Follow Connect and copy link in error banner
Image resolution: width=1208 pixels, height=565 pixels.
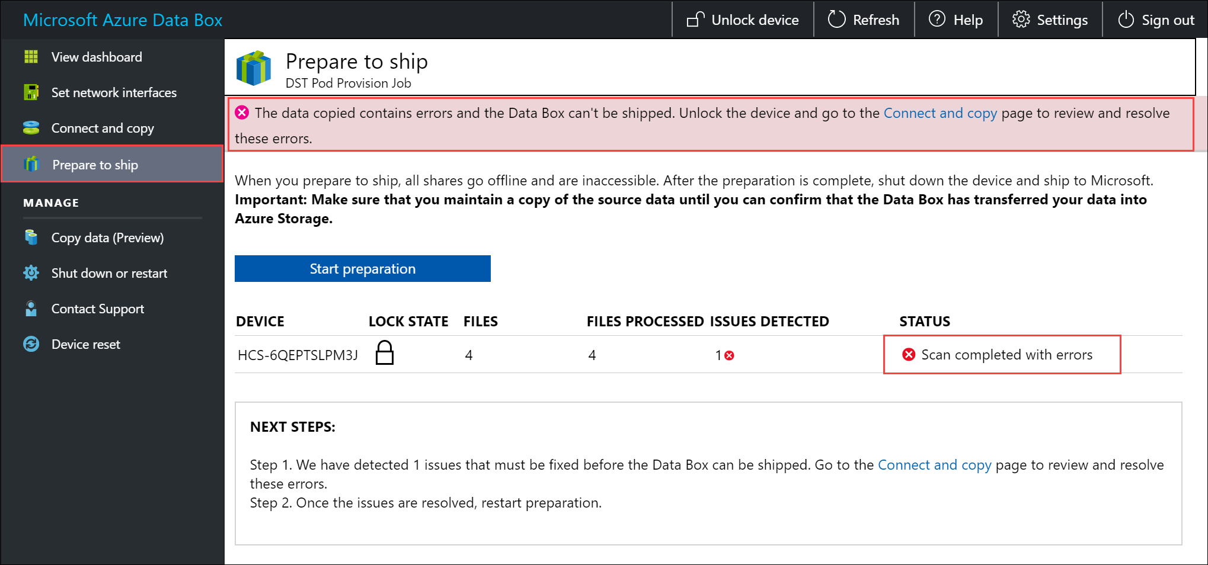point(940,113)
